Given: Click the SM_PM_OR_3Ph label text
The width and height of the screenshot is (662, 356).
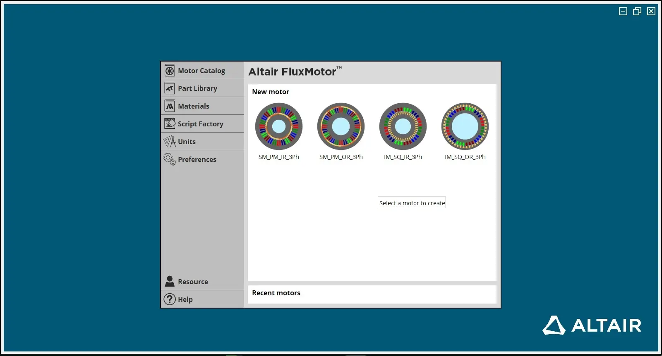Looking at the screenshot, I should pos(341,157).
